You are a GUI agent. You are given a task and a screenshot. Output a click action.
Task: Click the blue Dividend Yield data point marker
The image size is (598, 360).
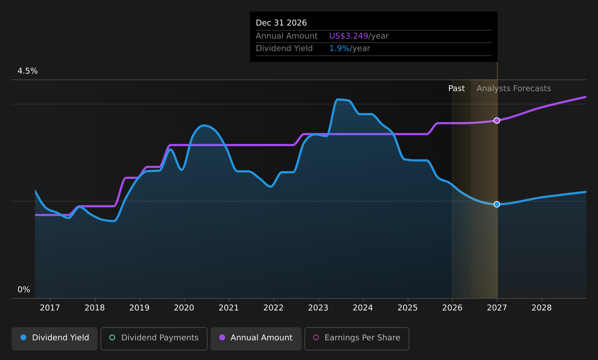497,204
